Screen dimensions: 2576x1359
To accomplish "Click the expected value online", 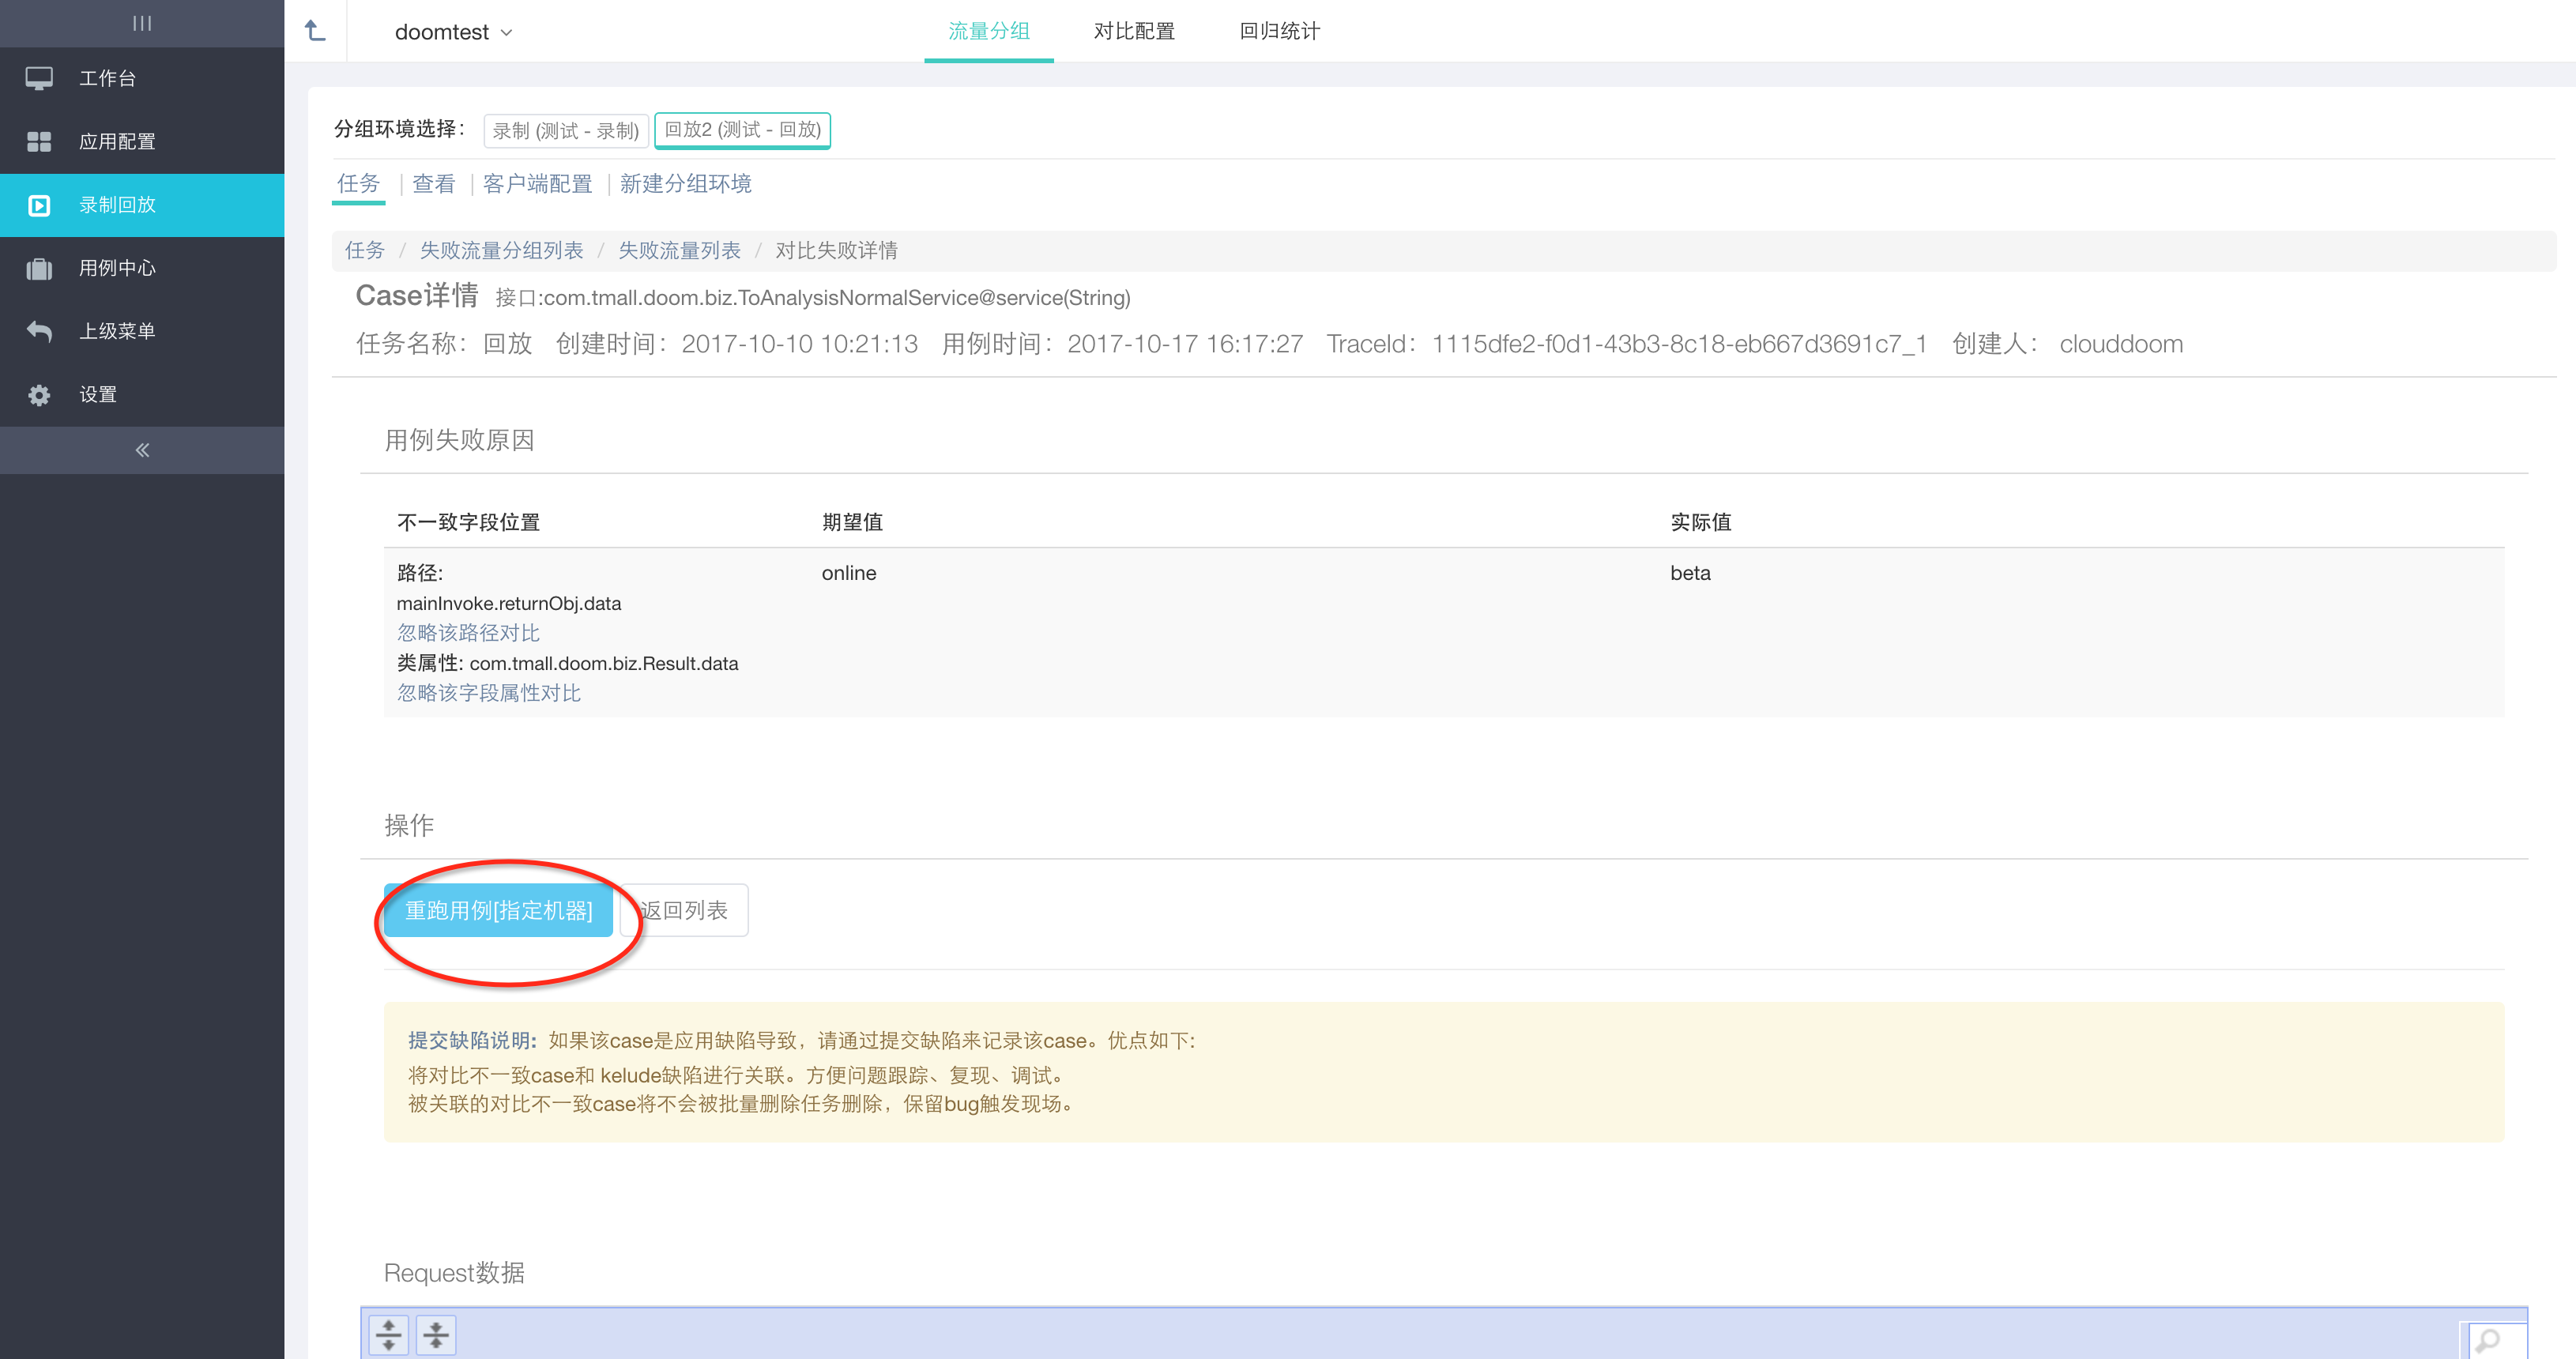I will pos(849,573).
